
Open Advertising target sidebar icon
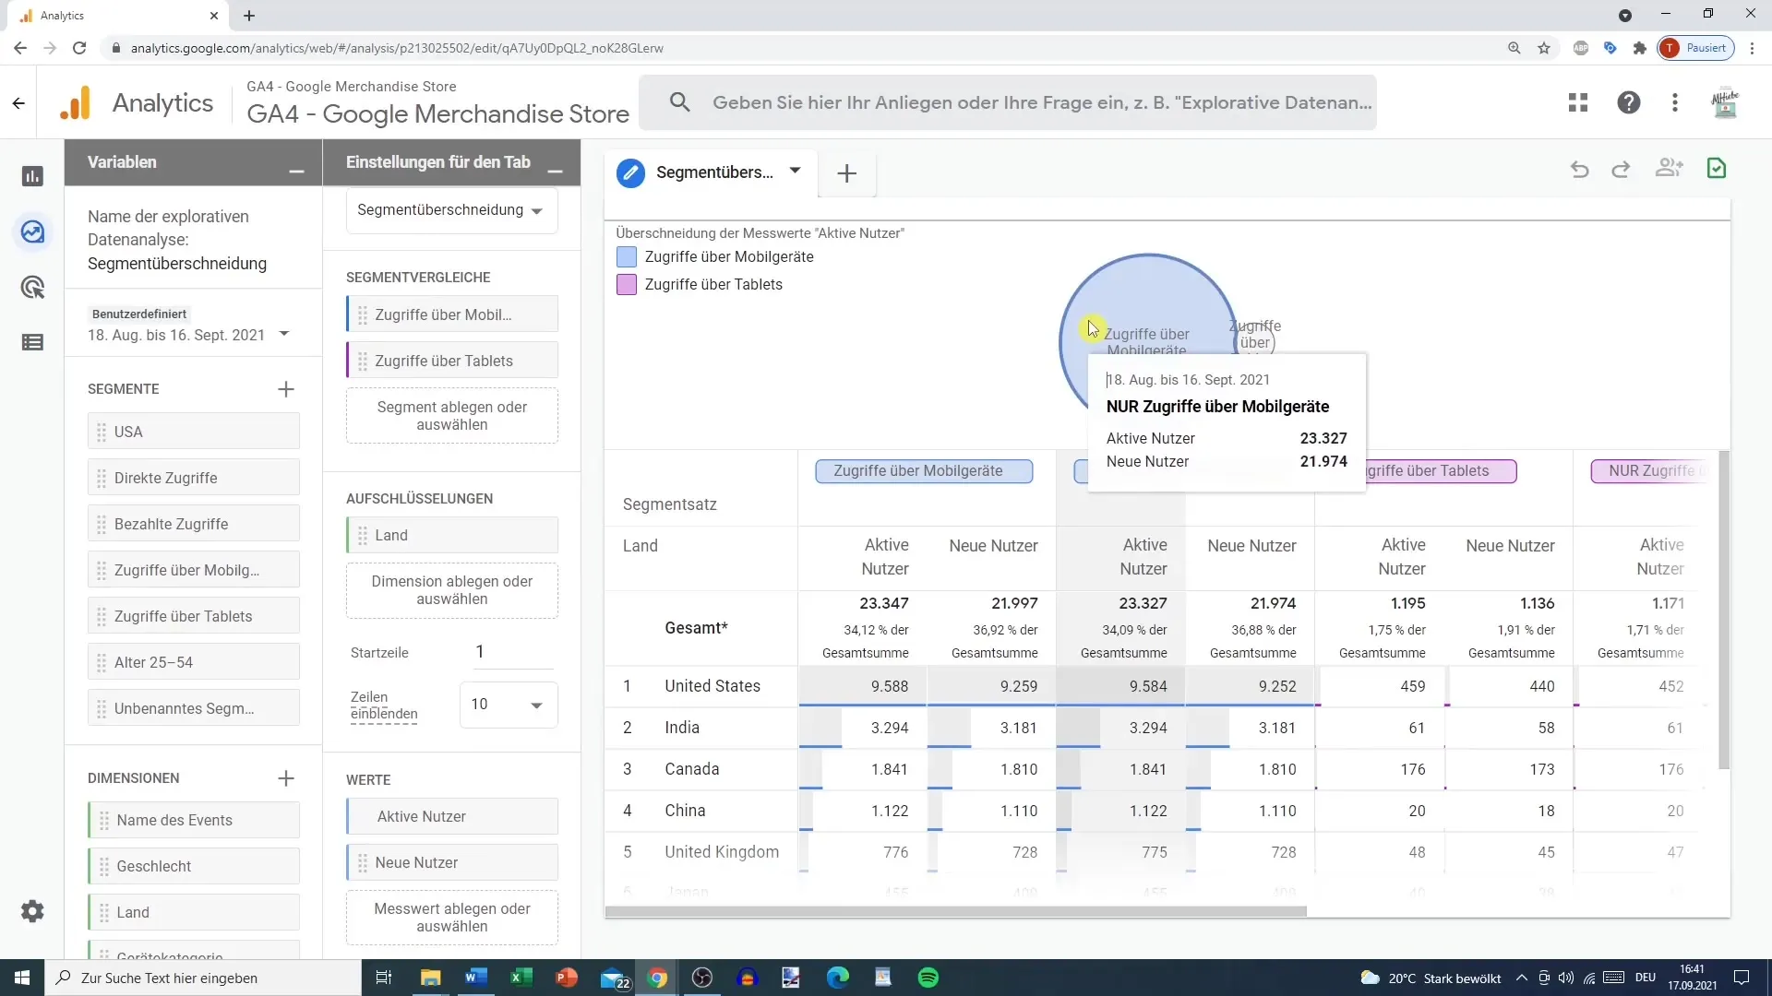32,287
